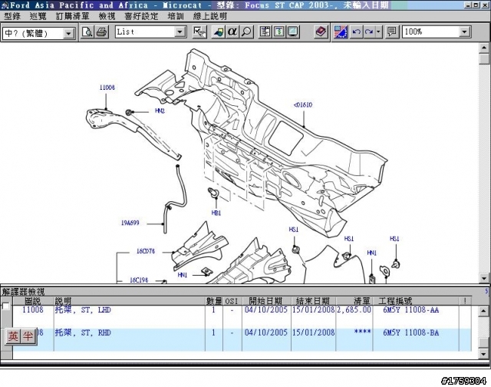Click the 結束日期 column header
The width and height of the screenshot is (491, 387).
313,301
